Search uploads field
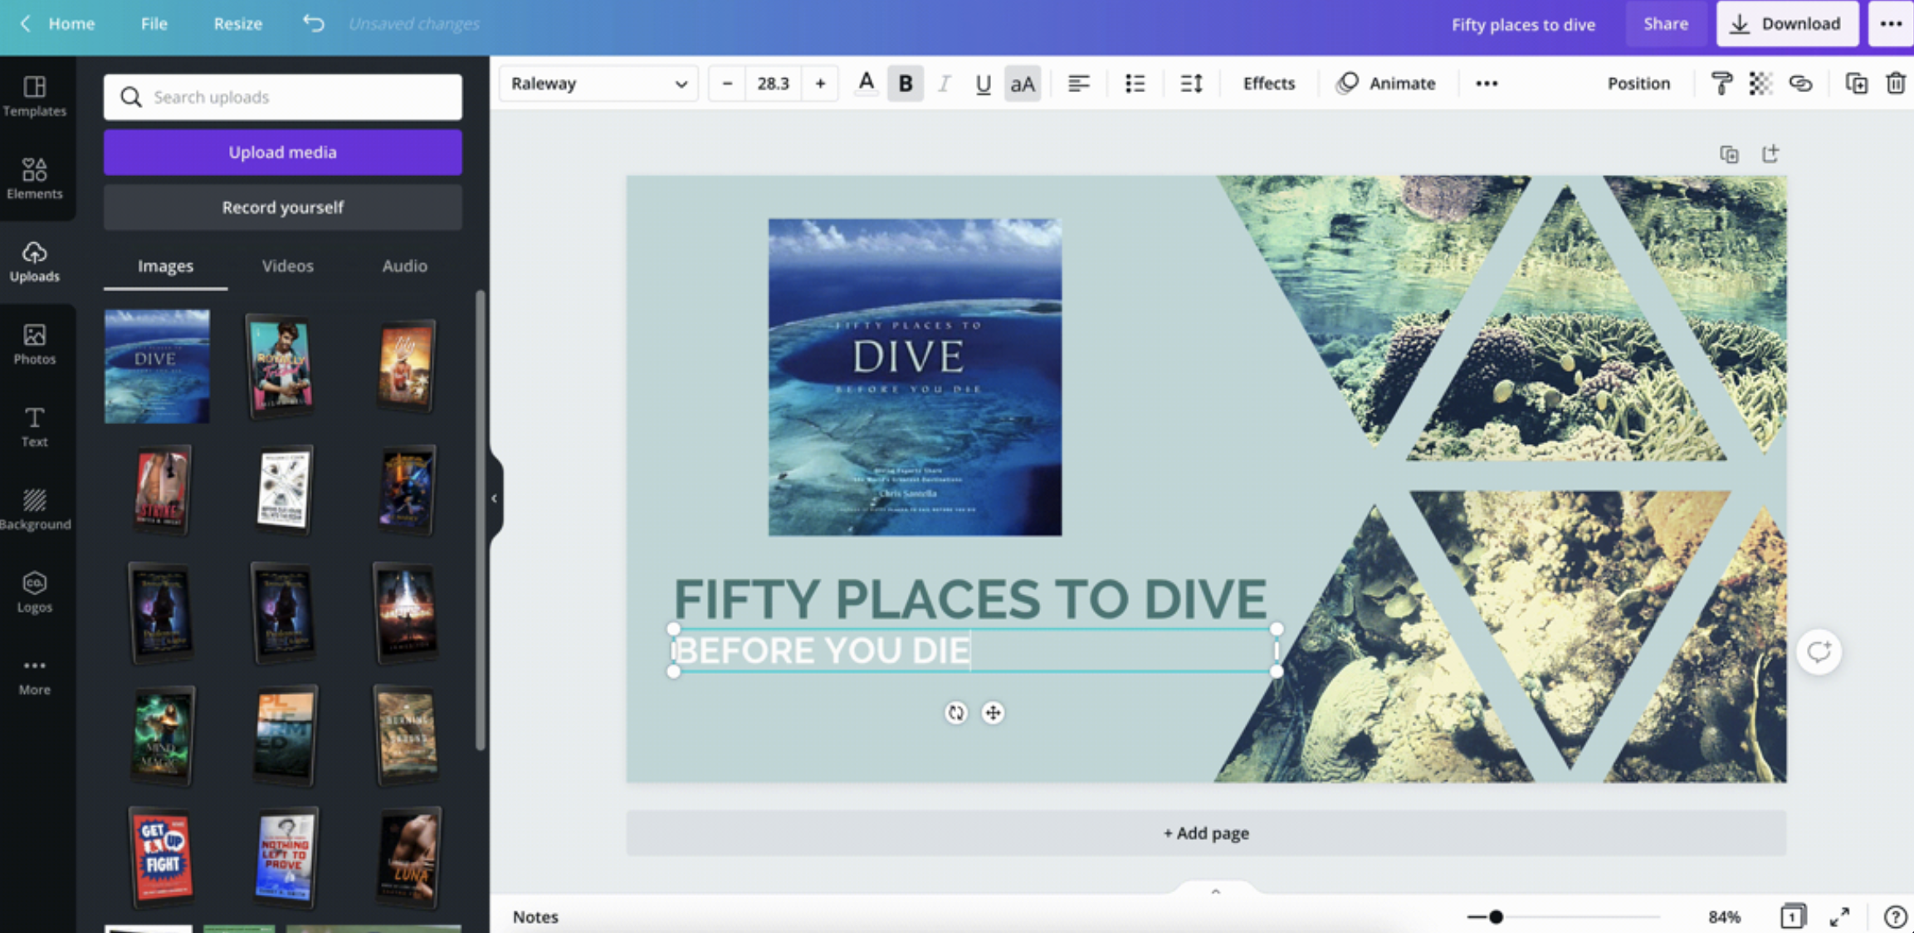The width and height of the screenshot is (1914, 933). 282,97
